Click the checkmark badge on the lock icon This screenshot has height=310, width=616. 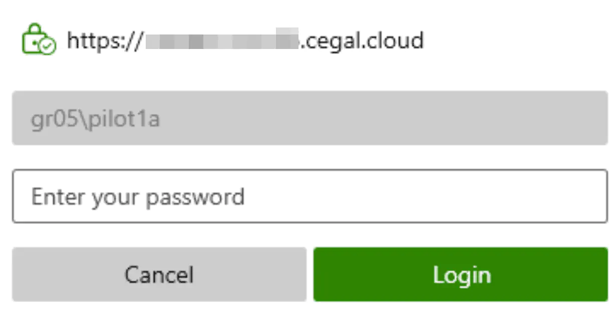(x=48, y=47)
